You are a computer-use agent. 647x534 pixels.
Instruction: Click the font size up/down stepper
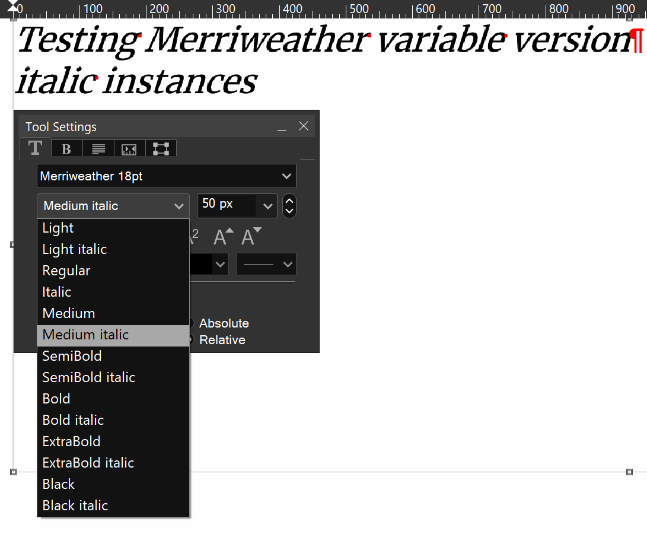pos(289,206)
